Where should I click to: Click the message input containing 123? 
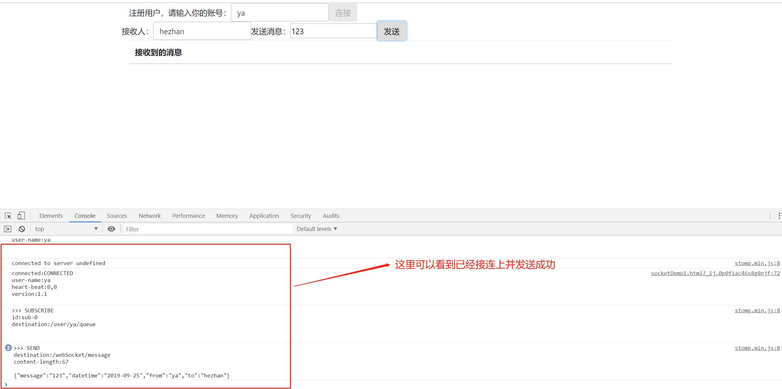tap(333, 31)
